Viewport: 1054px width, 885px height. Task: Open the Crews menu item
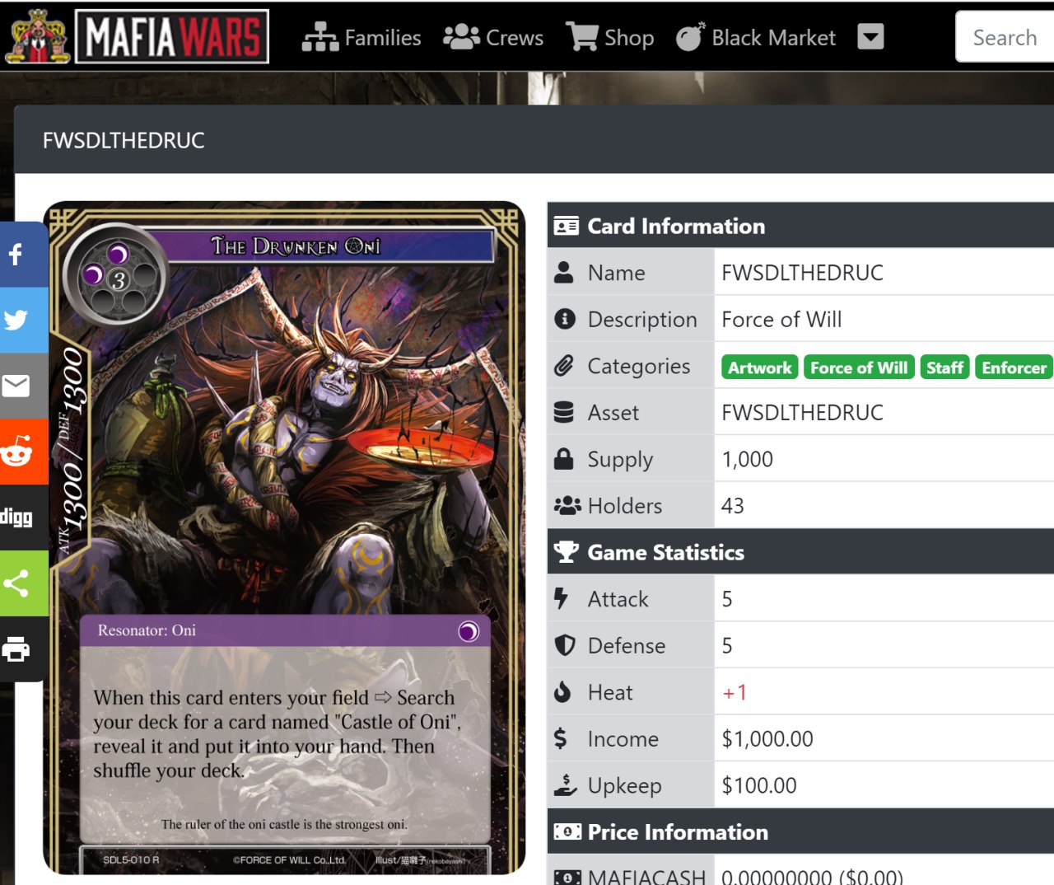coord(493,38)
